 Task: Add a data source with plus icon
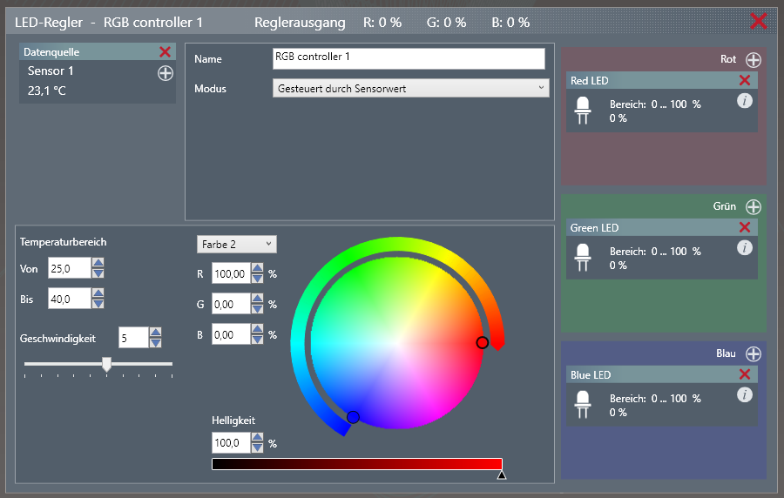(x=166, y=74)
